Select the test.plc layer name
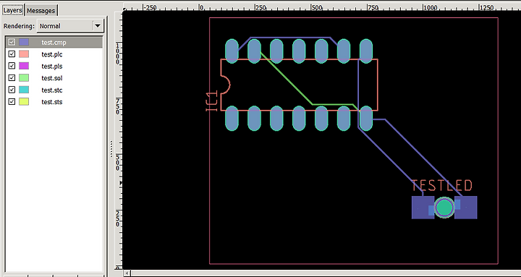This screenshot has width=521, height=277. (52, 54)
